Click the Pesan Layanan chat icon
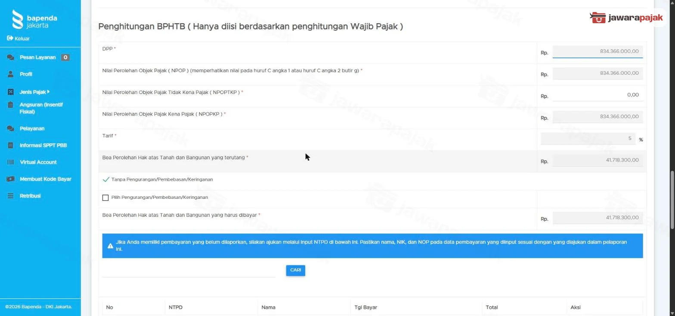 click(x=10, y=58)
